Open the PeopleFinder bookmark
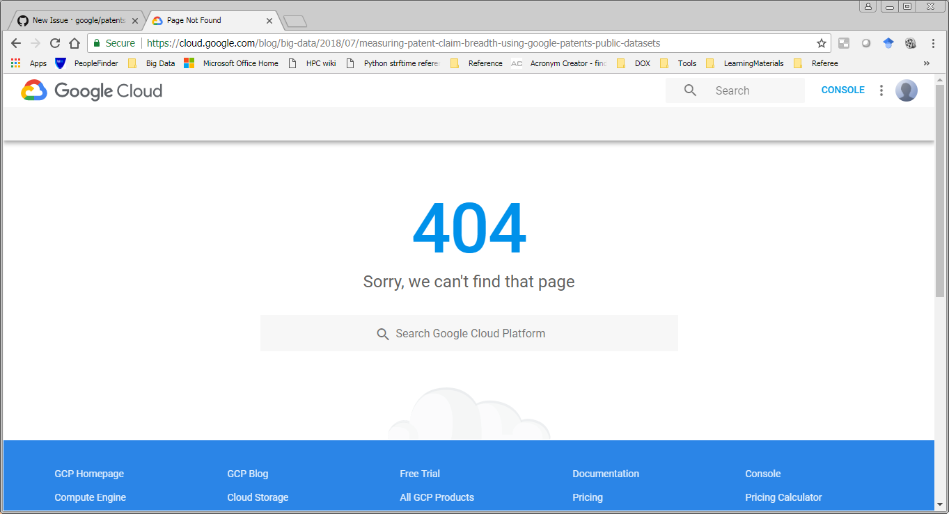This screenshot has height=514, width=949. coord(87,63)
